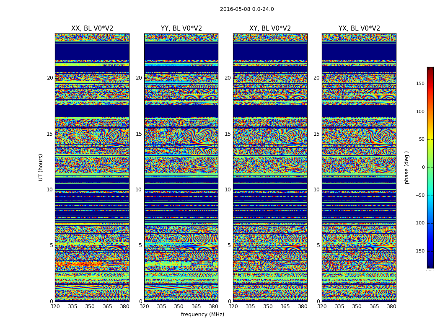Click the XX plot x-tick label 320
This screenshot has width=440, height=335.
point(55,307)
